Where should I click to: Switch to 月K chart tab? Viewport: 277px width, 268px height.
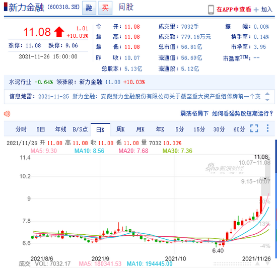click(x=141, y=129)
